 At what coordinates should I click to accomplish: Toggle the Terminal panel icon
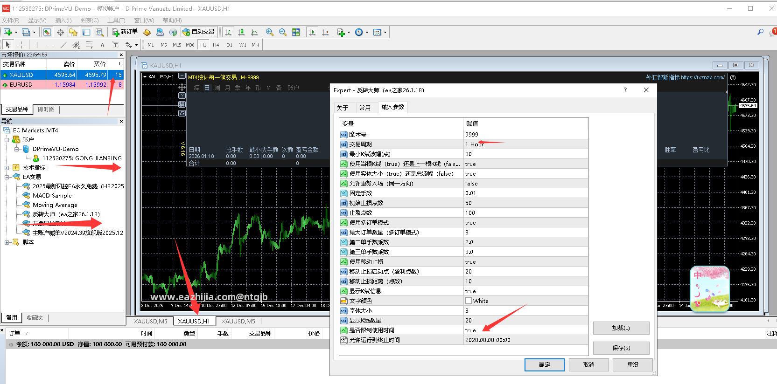[x=86, y=32]
